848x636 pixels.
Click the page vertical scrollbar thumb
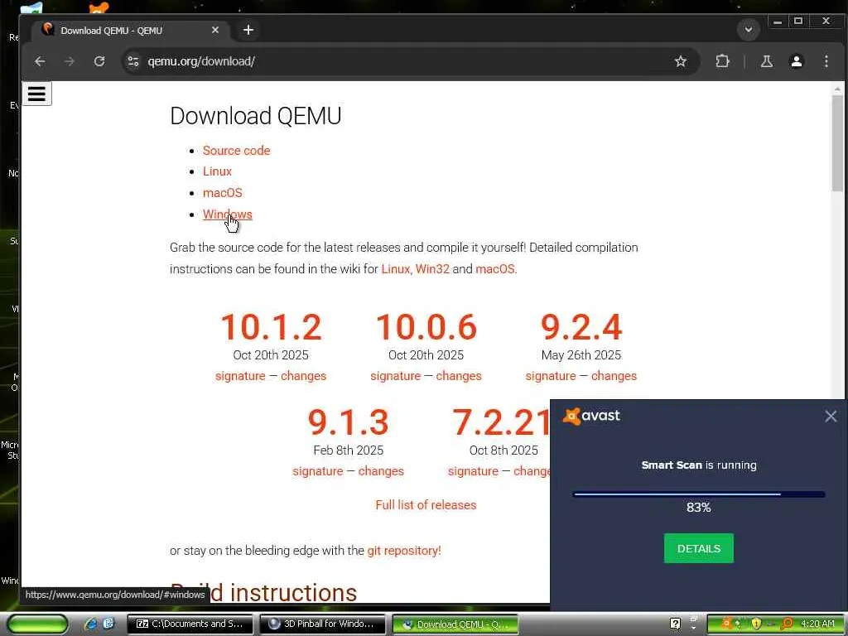[x=837, y=142]
